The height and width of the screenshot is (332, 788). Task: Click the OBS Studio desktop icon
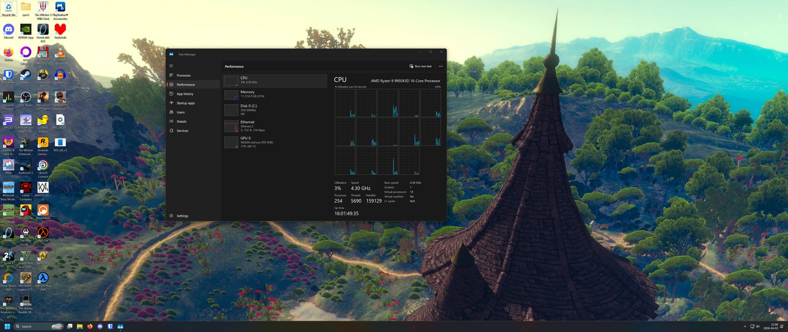point(26,98)
